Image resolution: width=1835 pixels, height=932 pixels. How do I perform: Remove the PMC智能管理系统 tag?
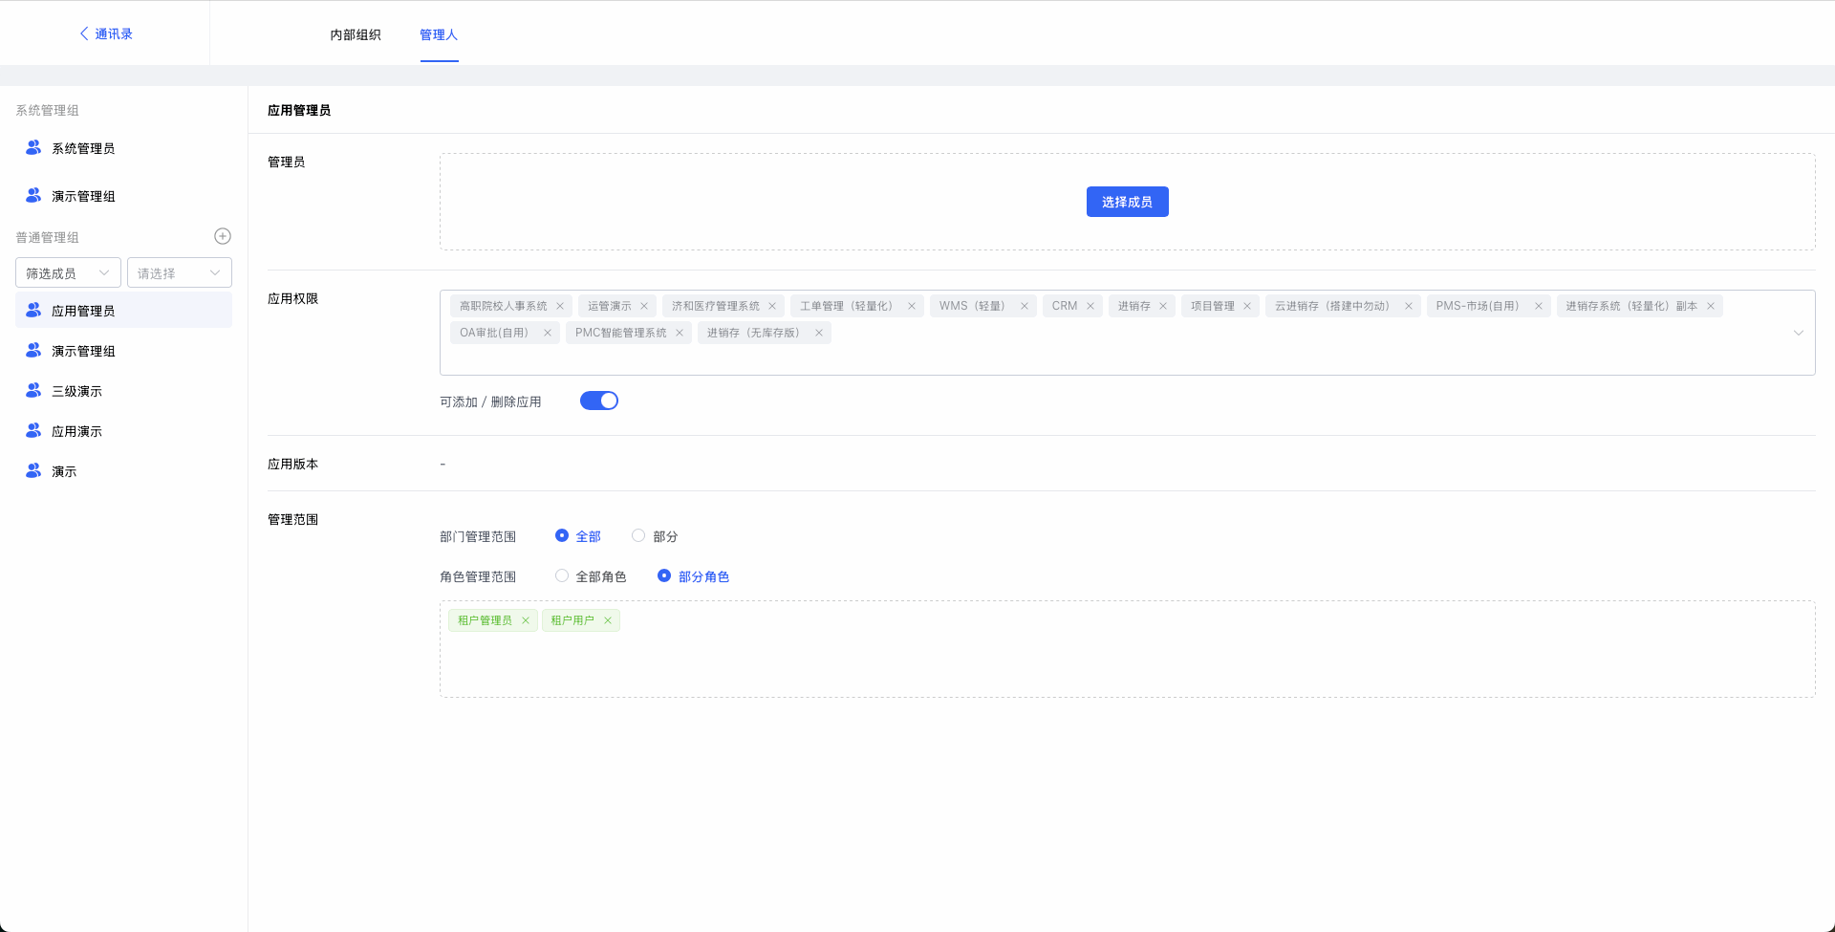click(680, 333)
